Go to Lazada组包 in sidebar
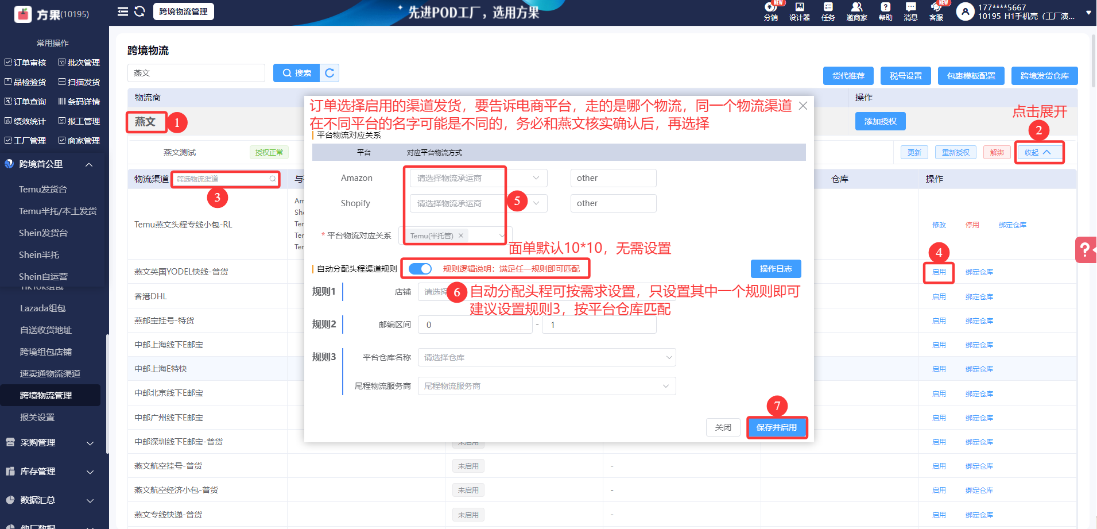Viewport: 1097px width, 529px height. [x=43, y=308]
